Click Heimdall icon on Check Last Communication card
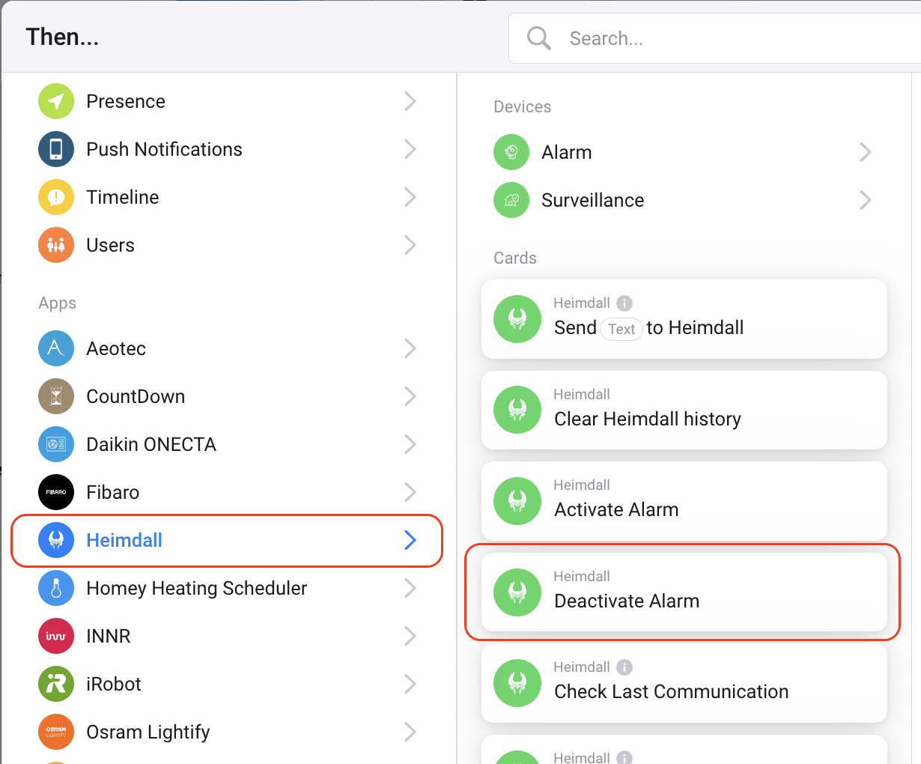Image resolution: width=921 pixels, height=764 pixels. coord(517,683)
